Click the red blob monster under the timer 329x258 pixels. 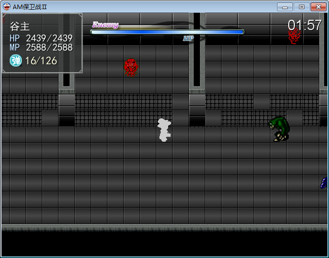click(294, 36)
